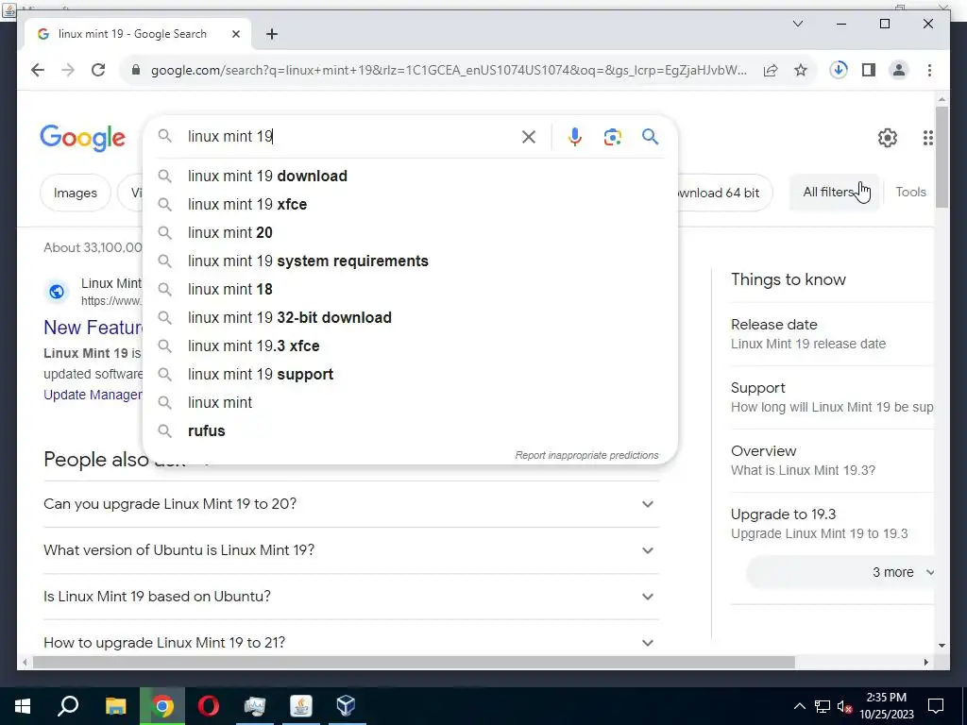Image resolution: width=967 pixels, height=725 pixels.
Task: Show hidden system tray icons
Action: pos(799,706)
